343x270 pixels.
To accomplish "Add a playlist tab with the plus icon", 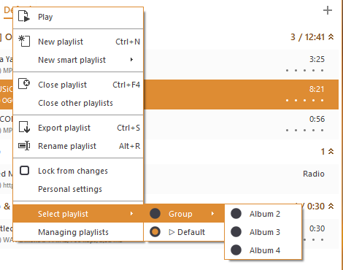I will 328,10.
